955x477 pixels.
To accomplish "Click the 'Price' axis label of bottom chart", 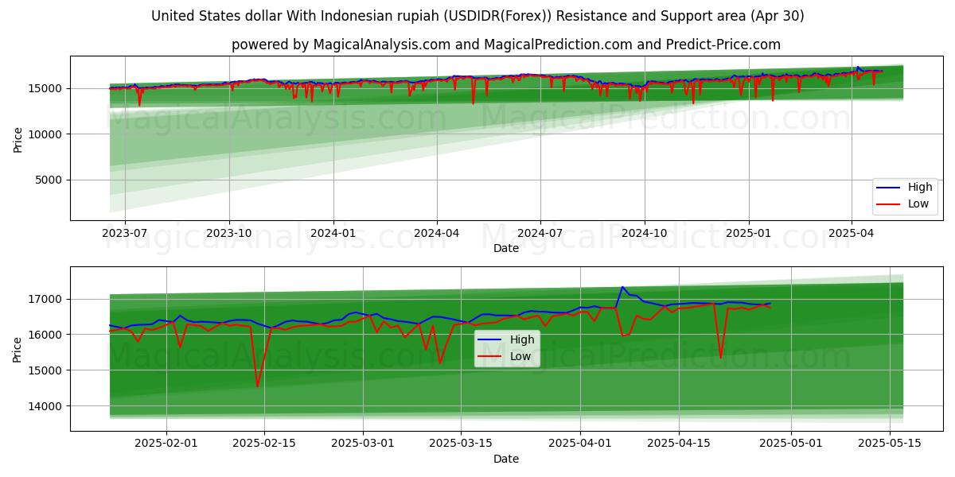I will point(18,348).
